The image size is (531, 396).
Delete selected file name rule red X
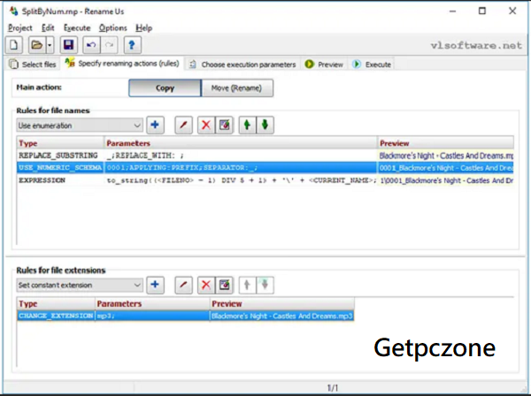(206, 126)
